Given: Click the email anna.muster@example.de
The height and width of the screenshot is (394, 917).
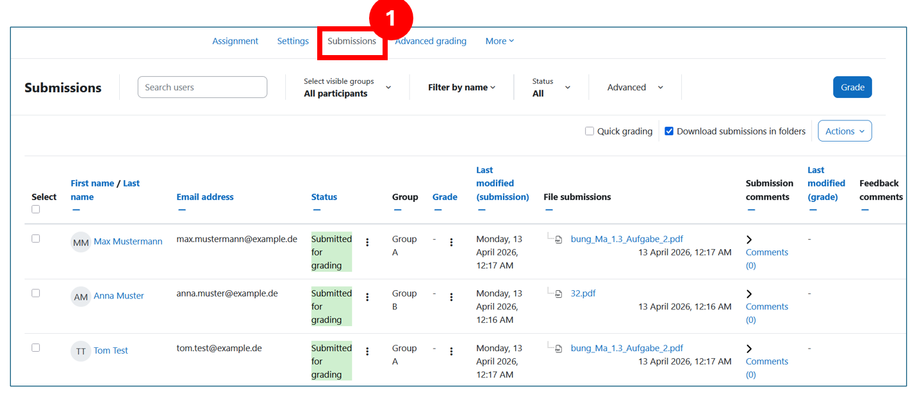Looking at the screenshot, I should pos(227,293).
